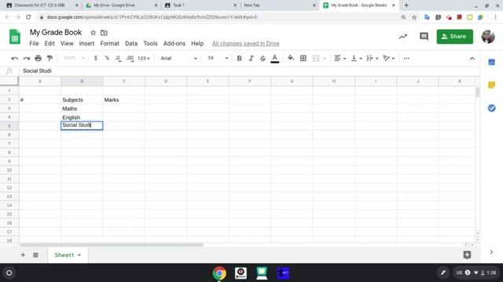Open the activity dashboard trend icon
This screenshot has width=503, height=282.
[x=403, y=37]
